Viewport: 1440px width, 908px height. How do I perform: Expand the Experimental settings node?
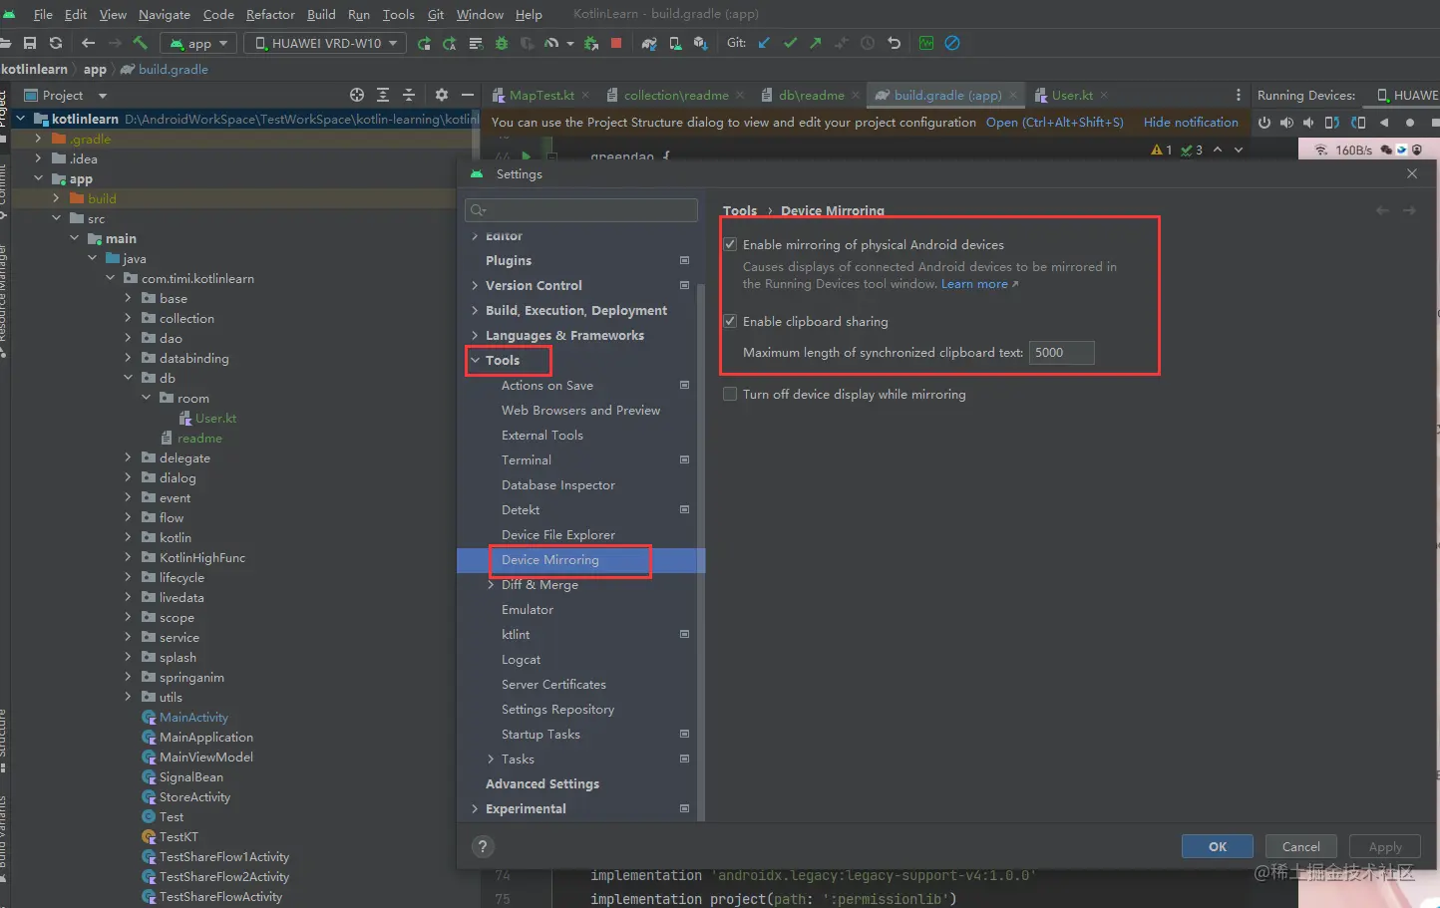(x=475, y=808)
